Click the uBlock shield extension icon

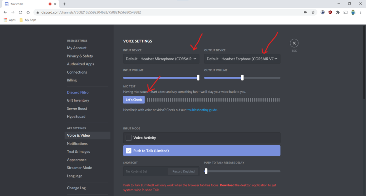[x=330, y=12]
